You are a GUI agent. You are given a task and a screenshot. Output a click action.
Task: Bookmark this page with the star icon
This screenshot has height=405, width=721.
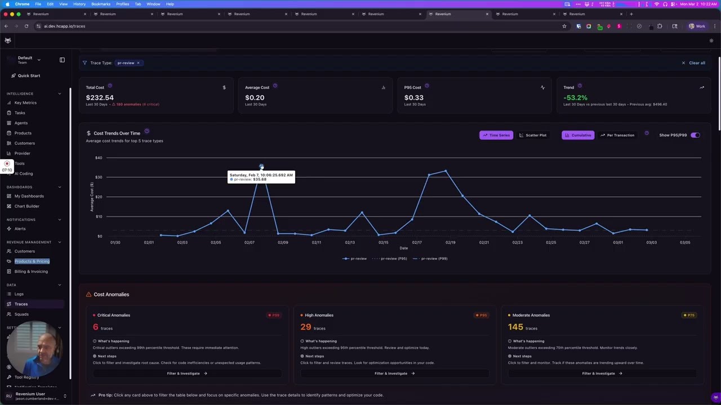click(564, 26)
